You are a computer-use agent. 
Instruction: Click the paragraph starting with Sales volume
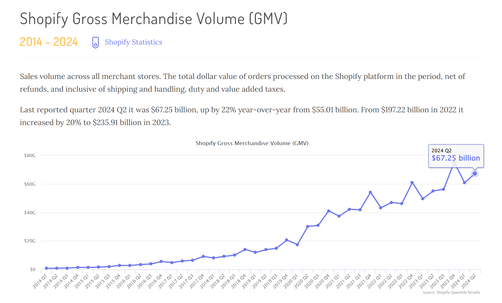click(x=242, y=83)
